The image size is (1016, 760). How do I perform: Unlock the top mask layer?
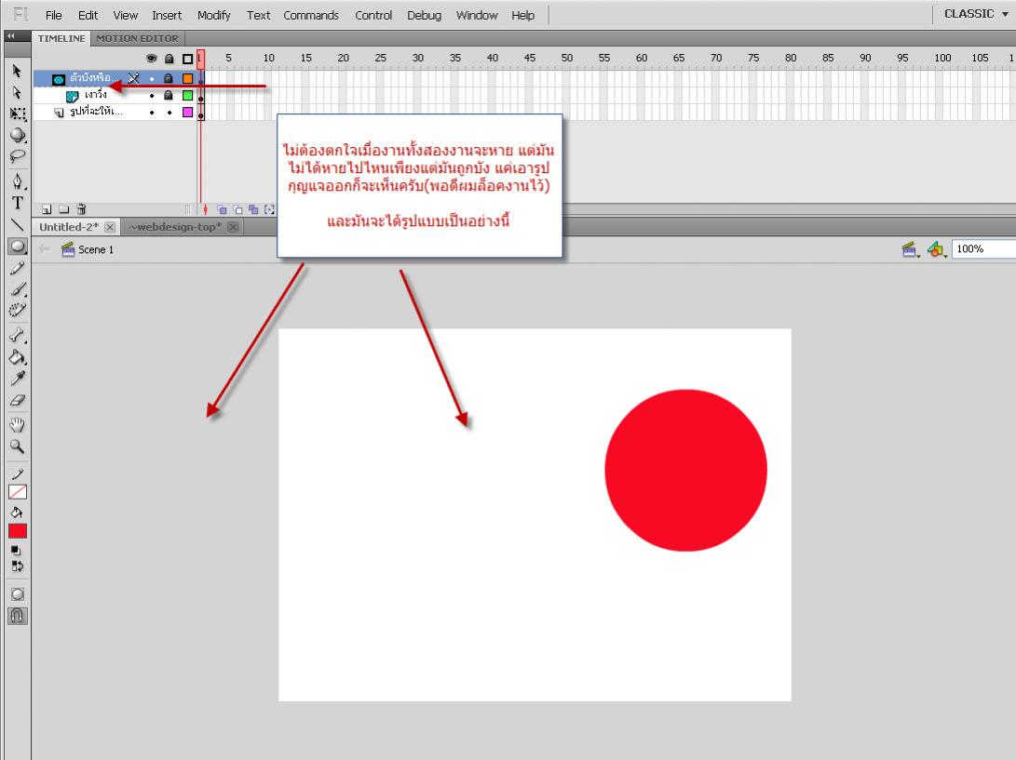coord(169,78)
